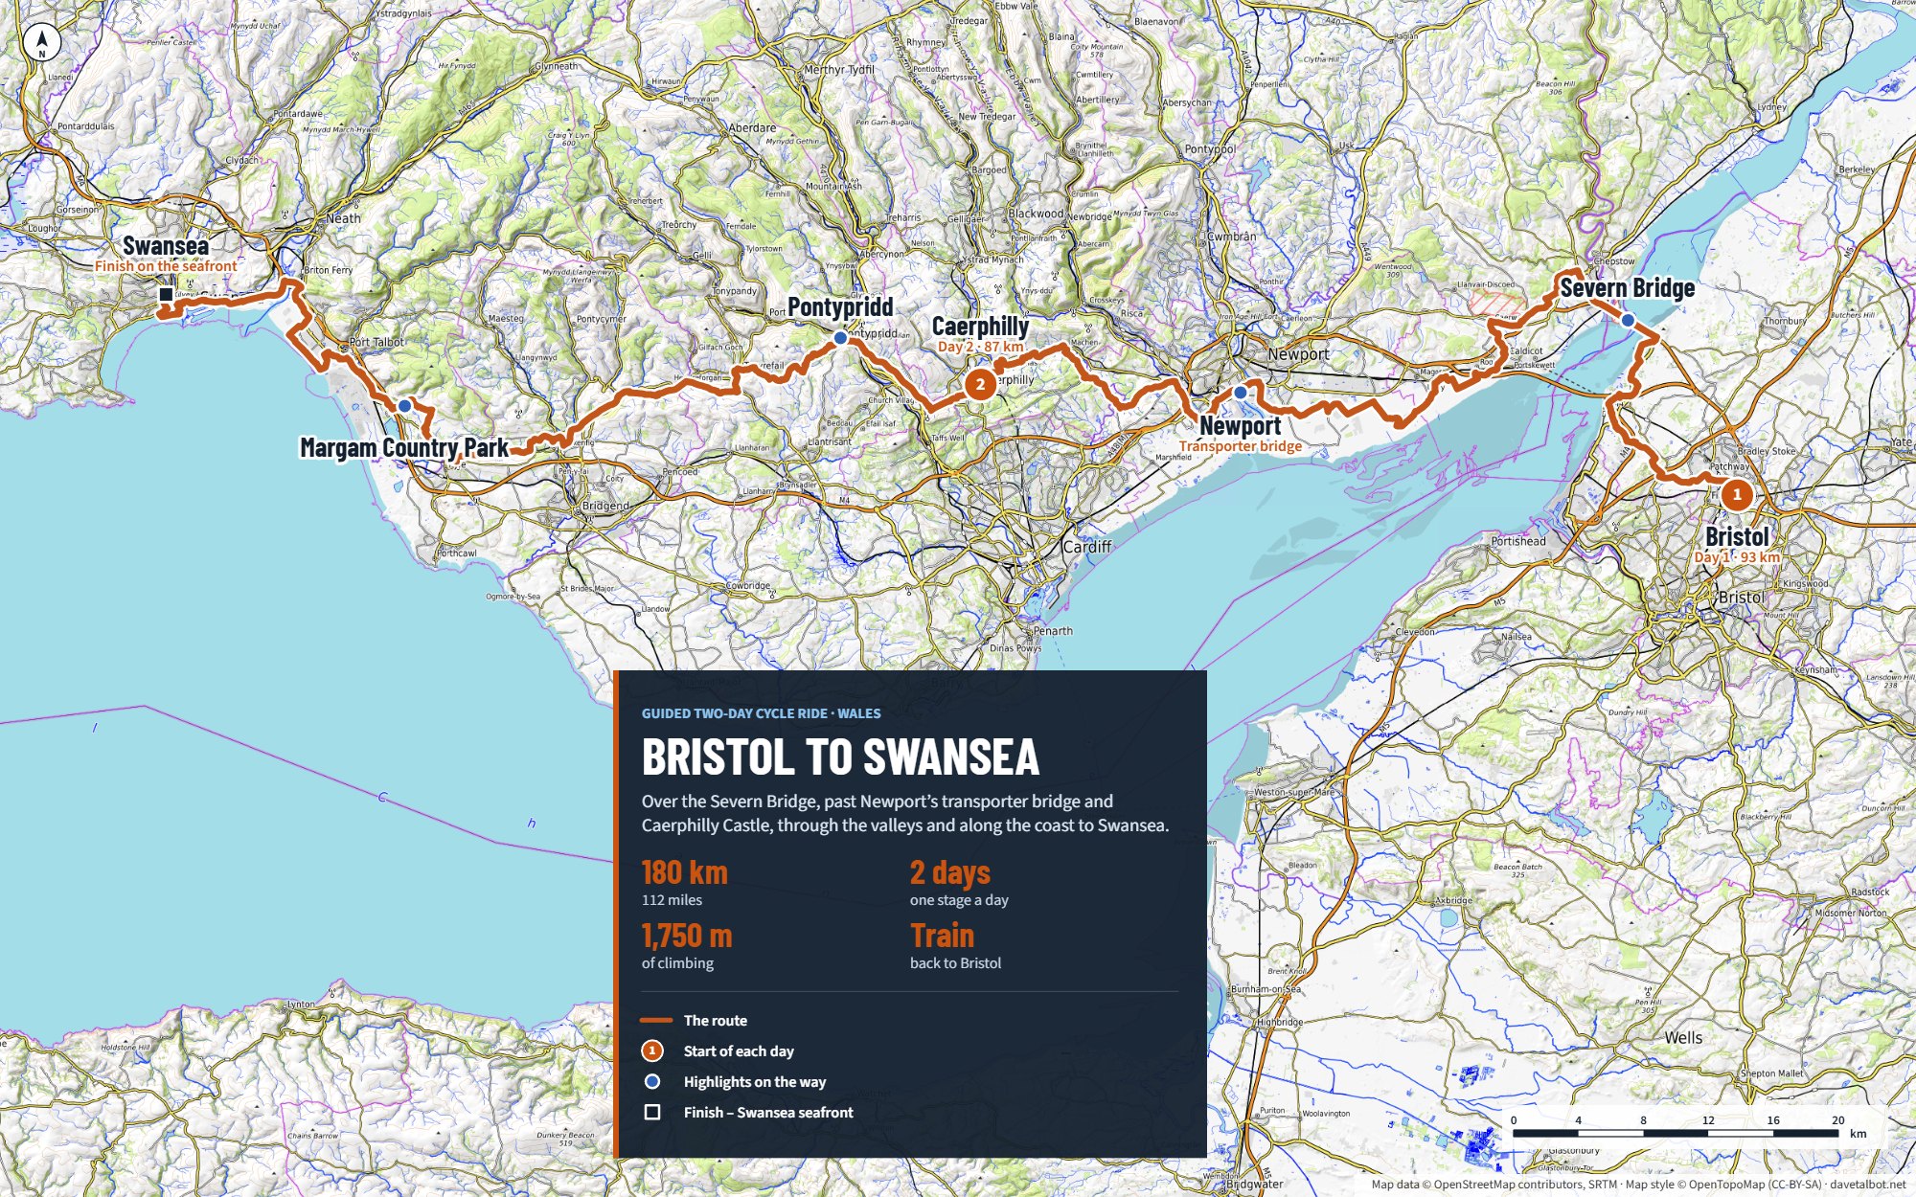The image size is (1916, 1197).
Task: Click the Severn Bridge map label
Action: pyautogui.click(x=1627, y=288)
